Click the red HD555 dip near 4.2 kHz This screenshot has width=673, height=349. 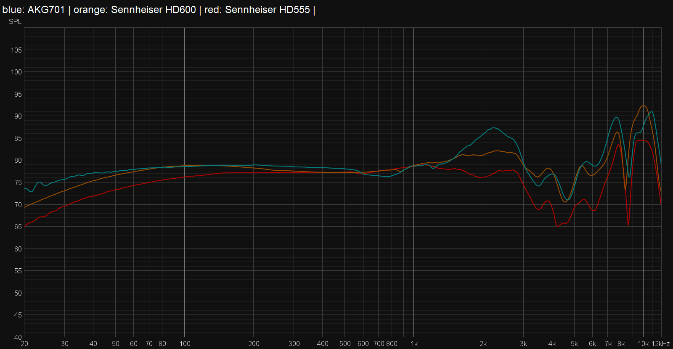558,226
